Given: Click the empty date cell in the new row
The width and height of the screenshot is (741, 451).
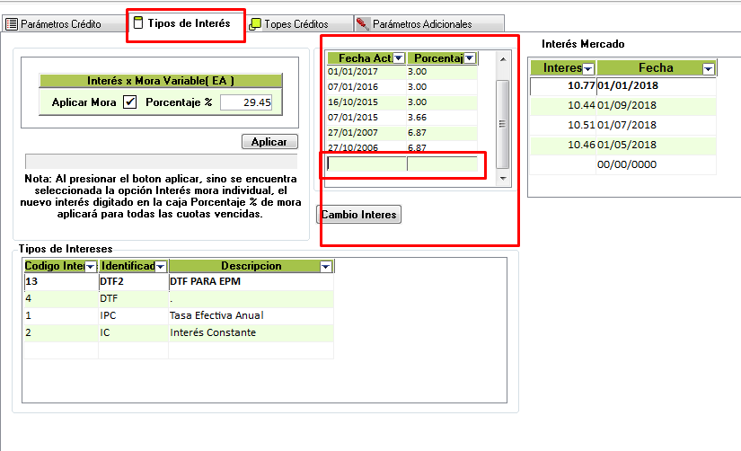Looking at the screenshot, I should click(366, 164).
